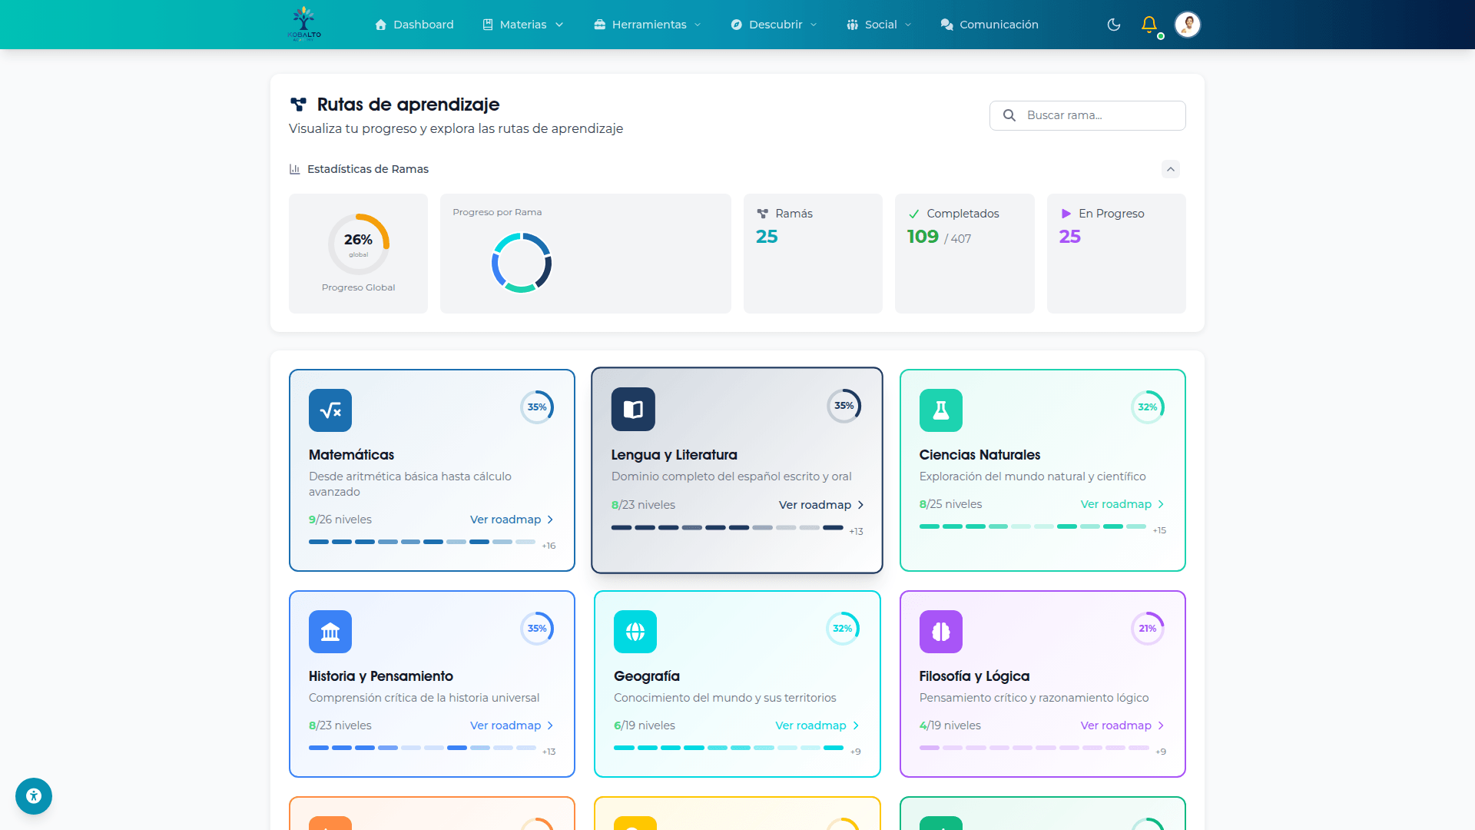Viewport: 1475px width, 830px height.
Task: Open Ver roadmap for Filosofía y Lógica
Action: [1122, 725]
